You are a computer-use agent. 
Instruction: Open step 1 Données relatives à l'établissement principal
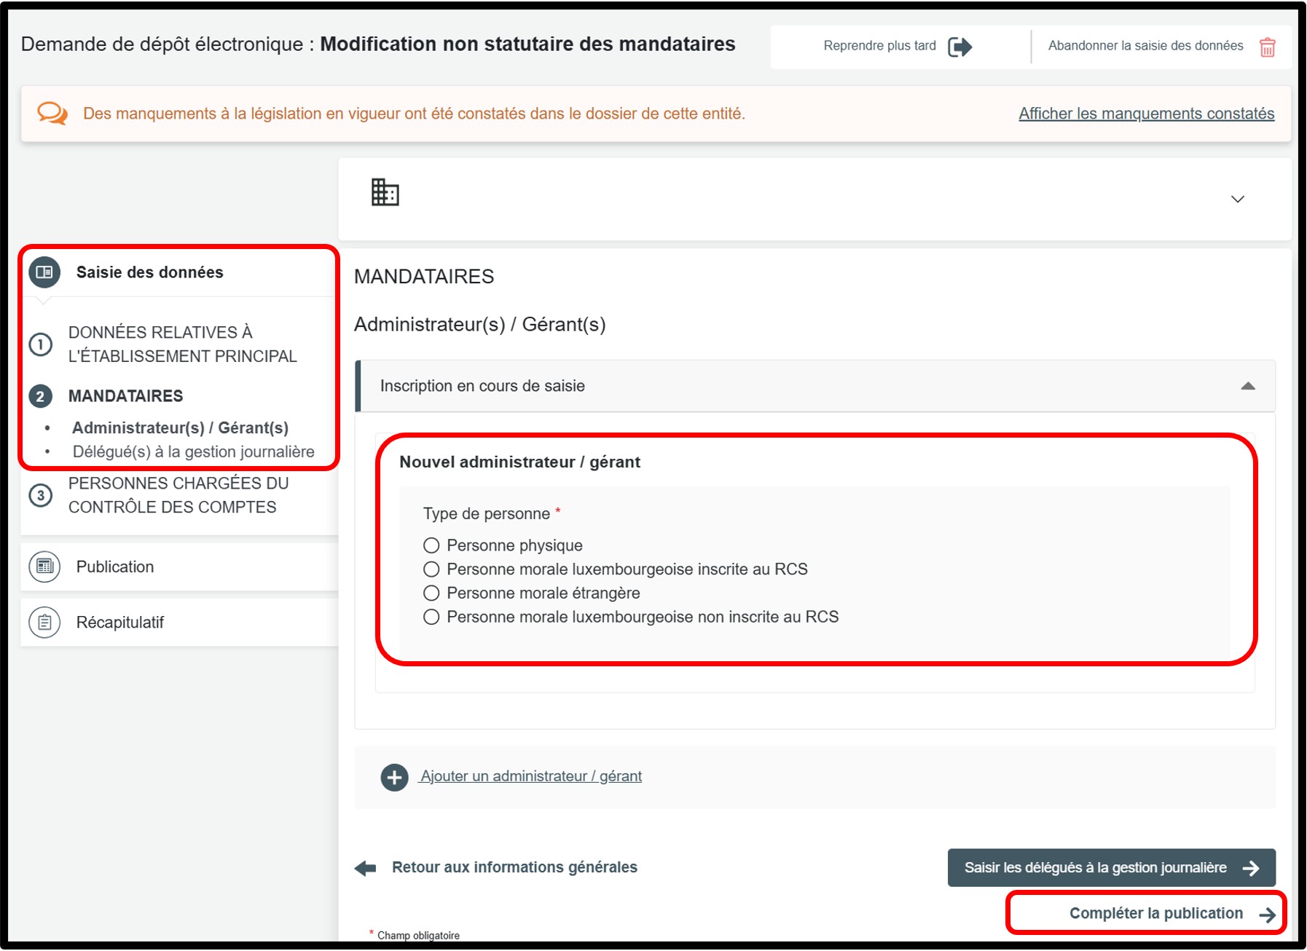coord(182,344)
